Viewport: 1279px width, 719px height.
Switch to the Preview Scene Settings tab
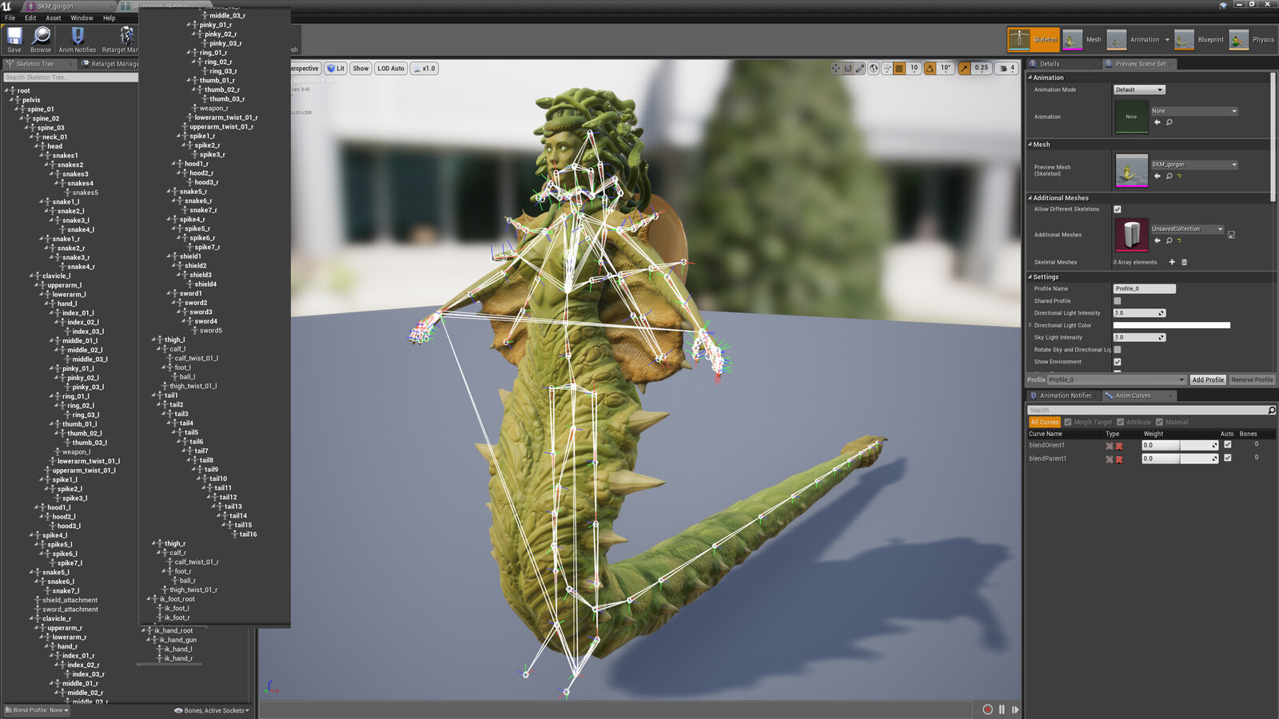(x=1140, y=64)
